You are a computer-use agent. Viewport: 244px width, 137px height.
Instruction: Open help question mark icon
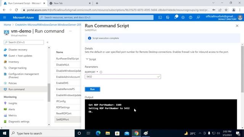coord(191,18)
